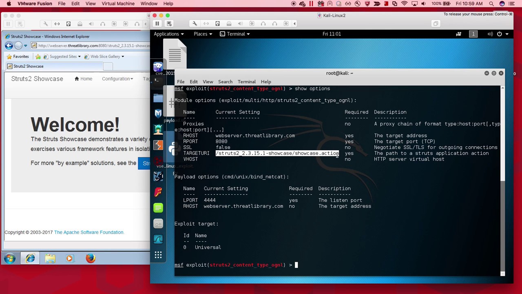Open Edit menu in root@kali terminal

[194, 82]
